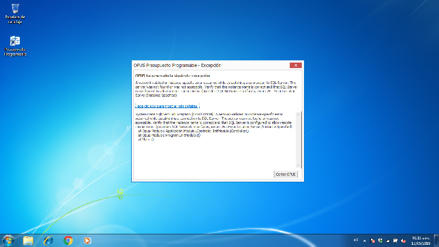
Task: Show hidden tray icons with the arrow
Action: coord(365,240)
